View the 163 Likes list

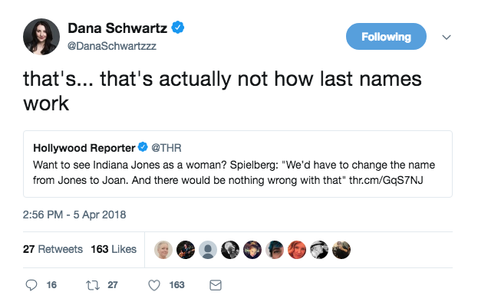[114, 249]
